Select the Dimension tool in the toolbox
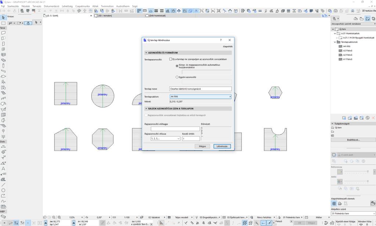Screen dimensions: 376x226 coord(3,146)
